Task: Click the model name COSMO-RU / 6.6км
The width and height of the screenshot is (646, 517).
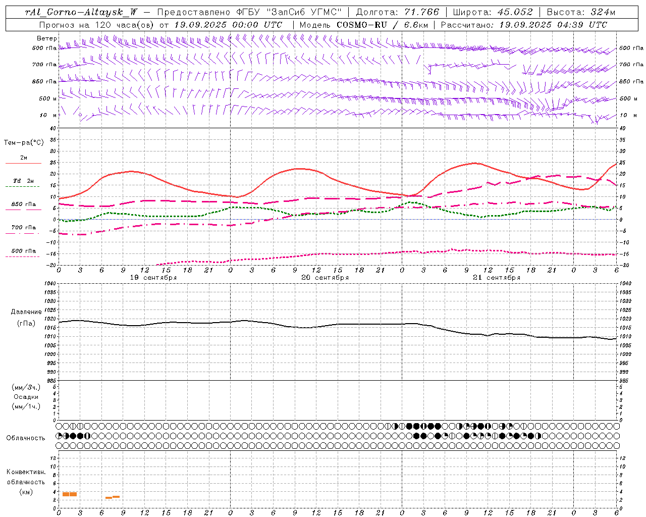Action: pyautogui.click(x=382, y=25)
